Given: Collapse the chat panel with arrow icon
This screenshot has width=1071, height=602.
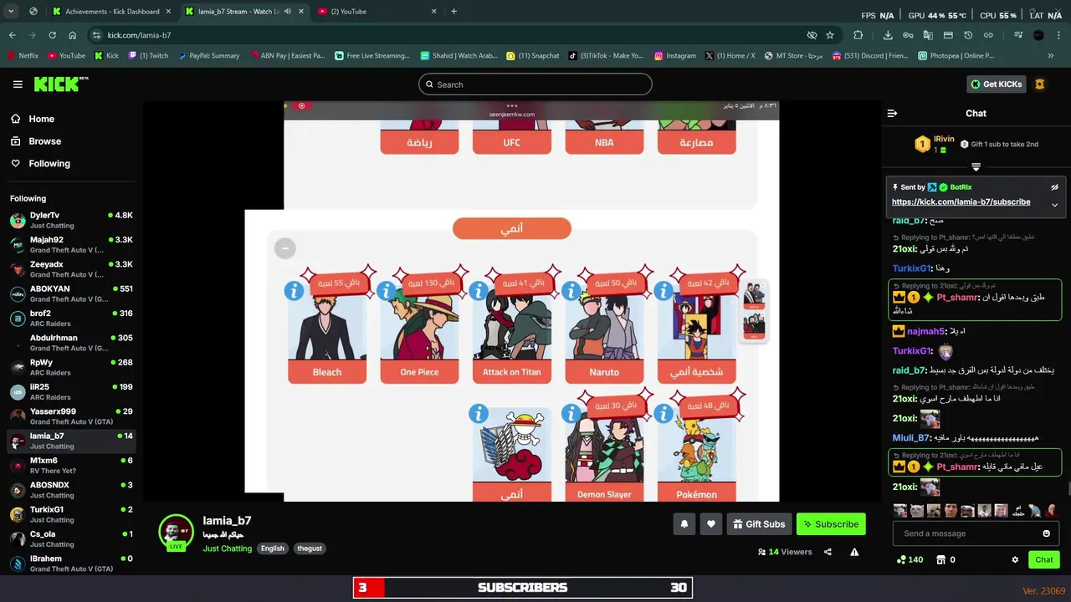Looking at the screenshot, I should point(892,113).
